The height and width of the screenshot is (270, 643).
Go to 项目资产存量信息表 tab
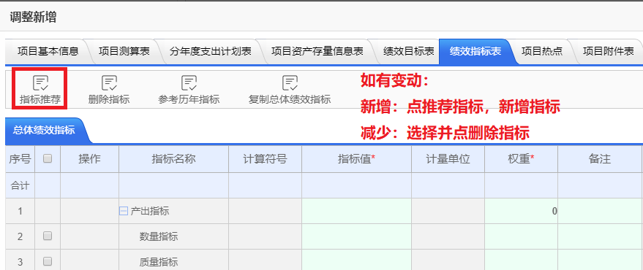pos(317,52)
